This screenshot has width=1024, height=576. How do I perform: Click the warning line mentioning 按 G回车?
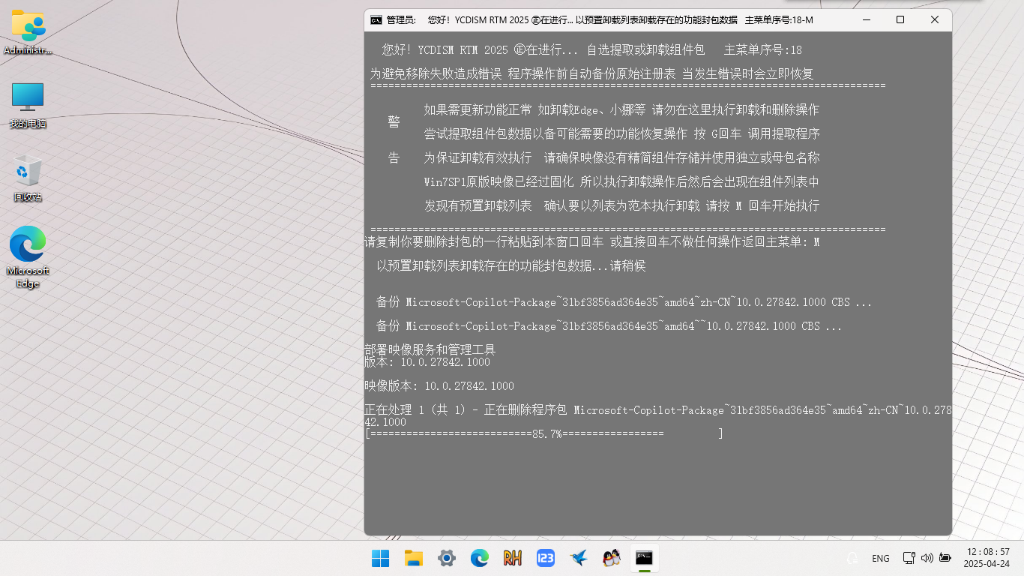pyautogui.click(x=621, y=134)
